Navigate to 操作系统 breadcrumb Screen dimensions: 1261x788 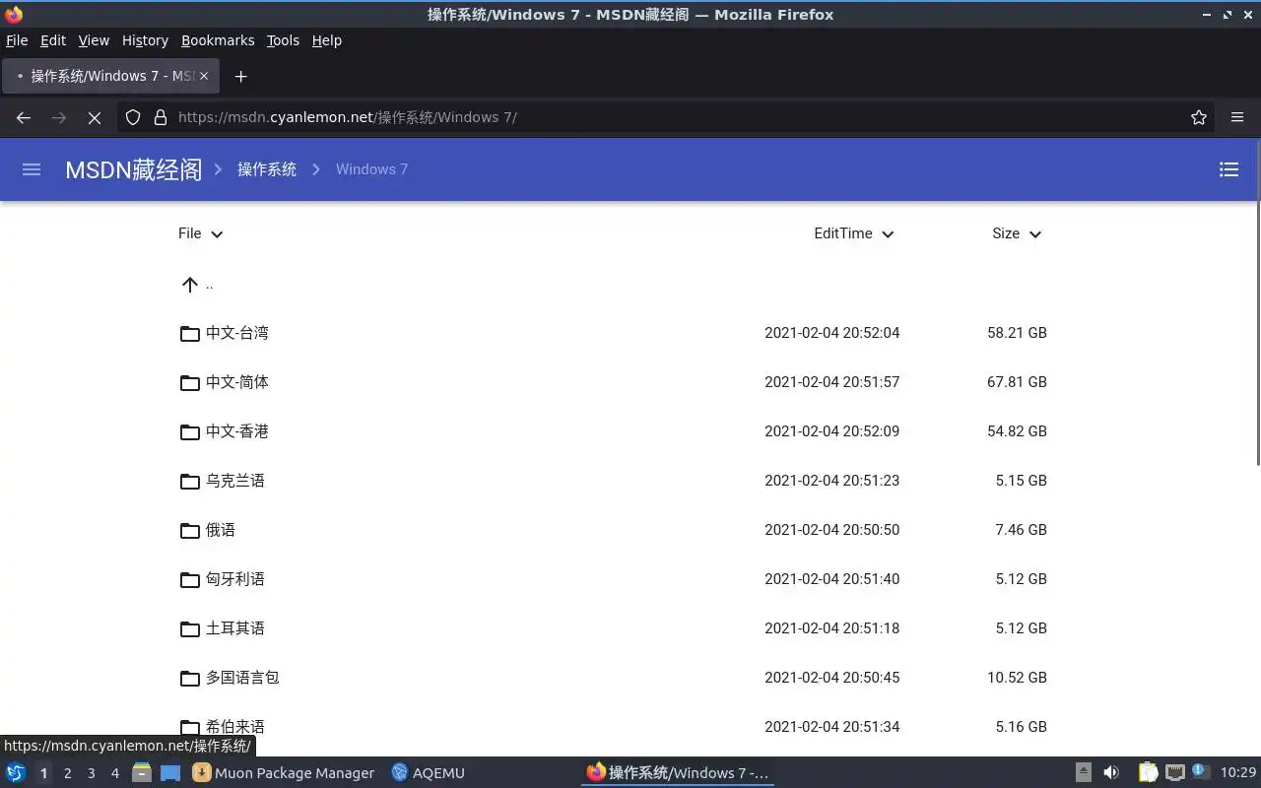267,169
